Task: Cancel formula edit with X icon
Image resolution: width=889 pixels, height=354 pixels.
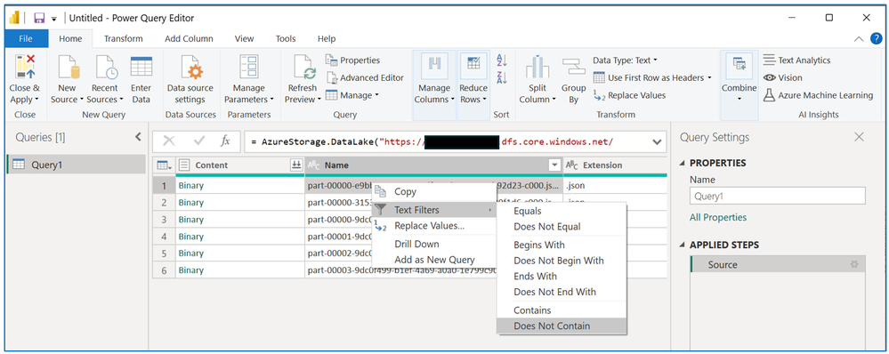Action: click(x=169, y=141)
